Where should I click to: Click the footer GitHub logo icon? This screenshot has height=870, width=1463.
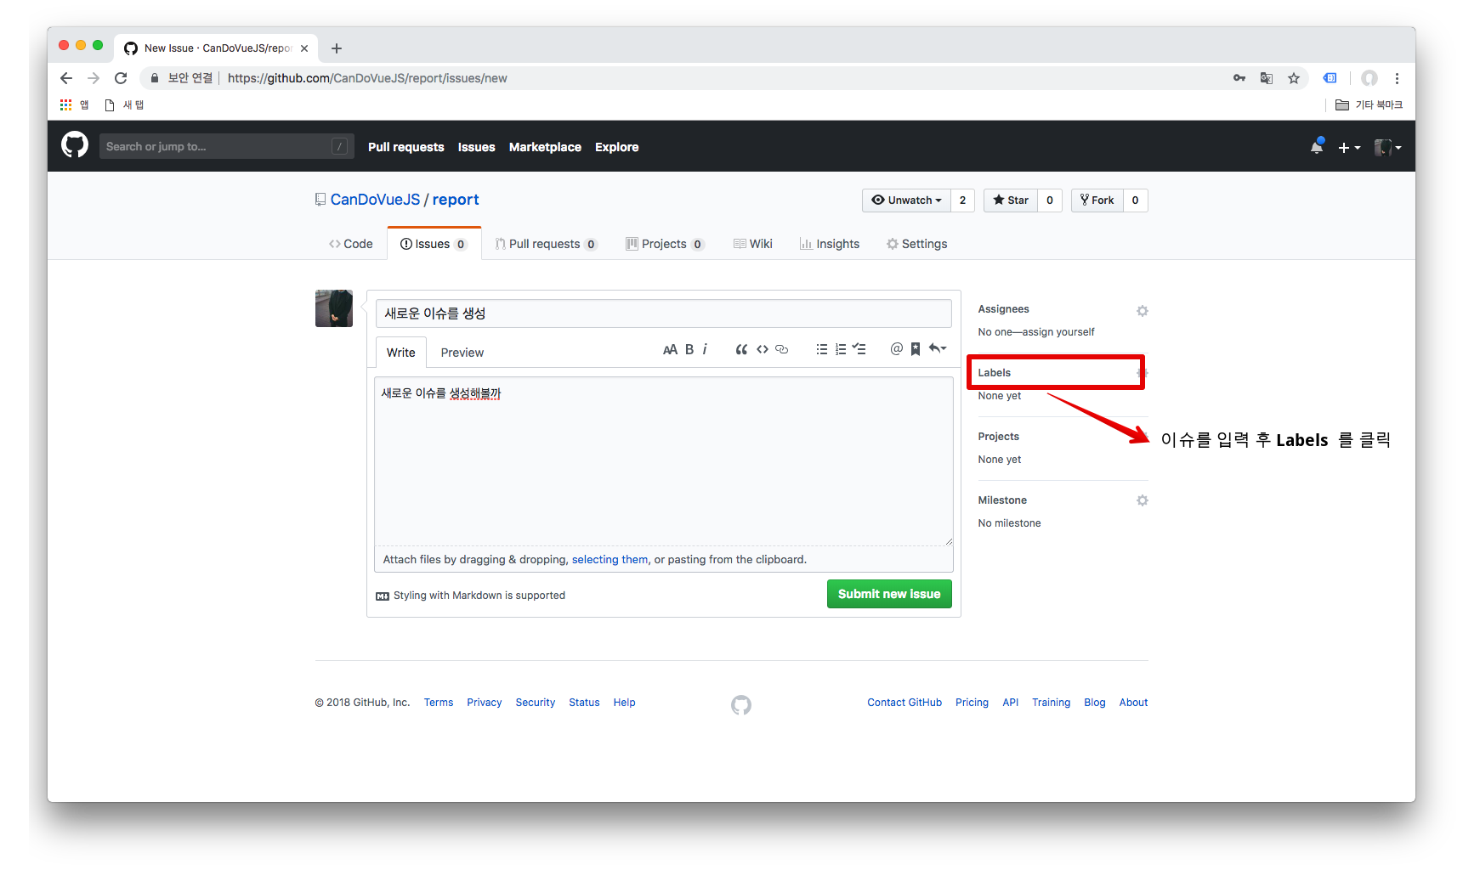(x=741, y=705)
